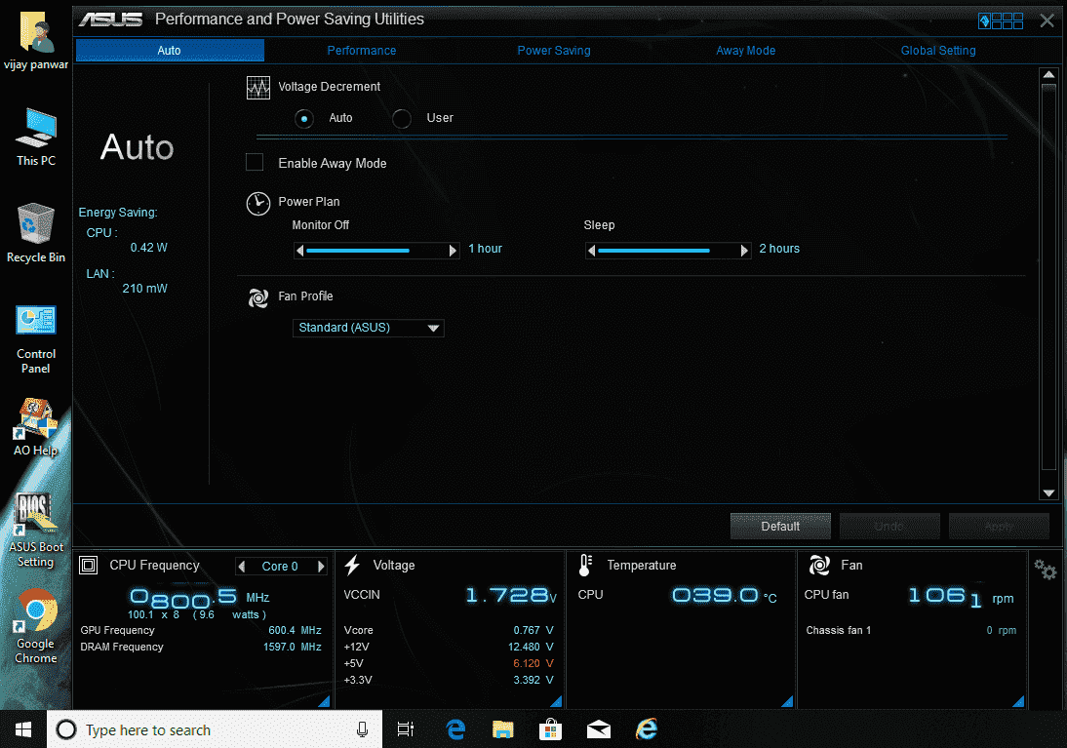
Task: Tick the Enable Away Mode checkbox
Action: [x=255, y=162]
